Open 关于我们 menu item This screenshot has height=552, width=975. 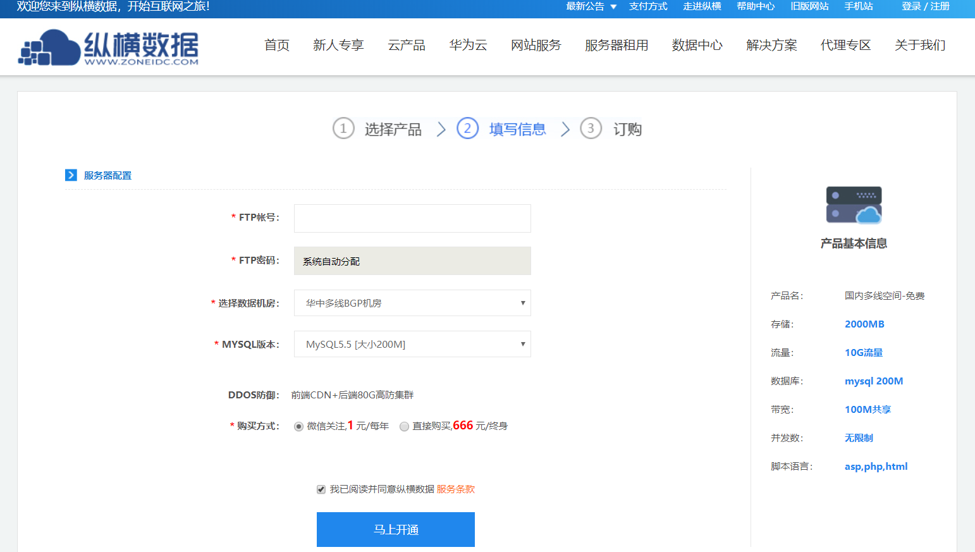[x=920, y=45]
